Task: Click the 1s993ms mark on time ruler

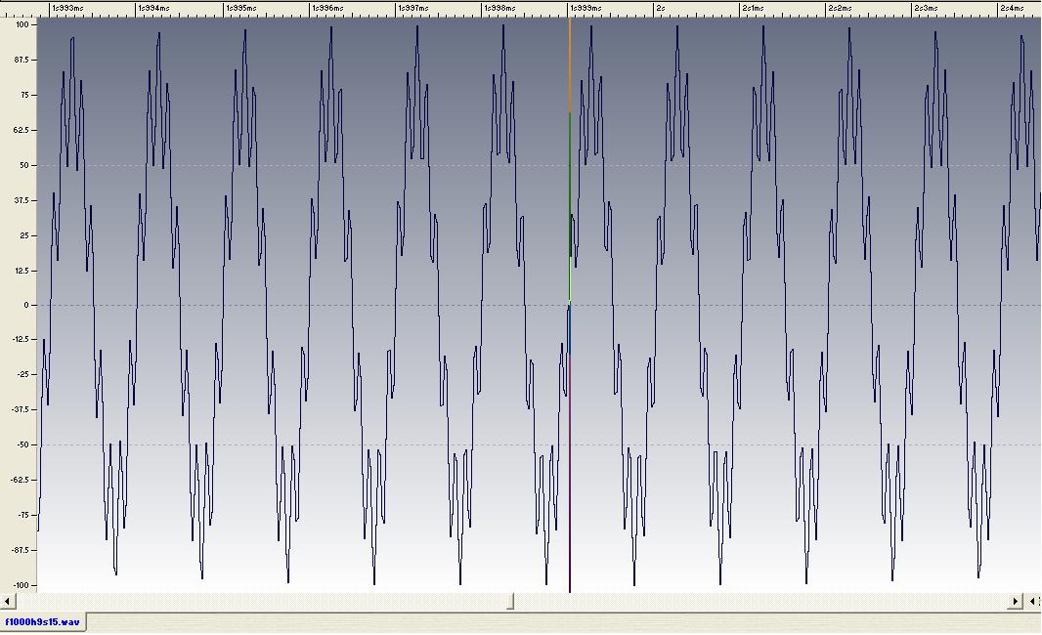Action: point(67,8)
